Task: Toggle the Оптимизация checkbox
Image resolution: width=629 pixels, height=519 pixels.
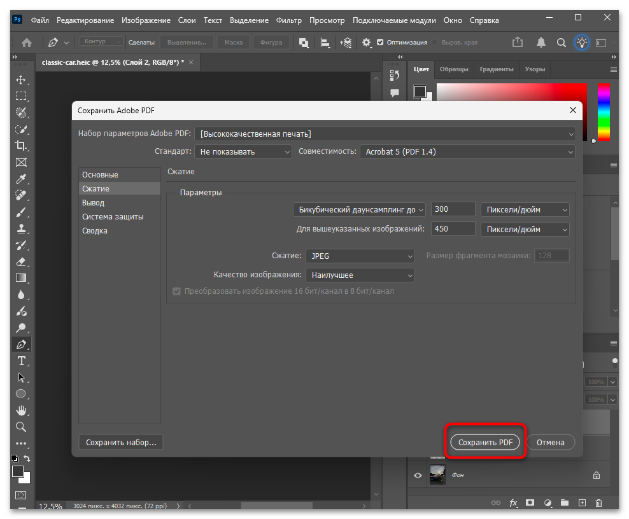Action: tap(380, 43)
